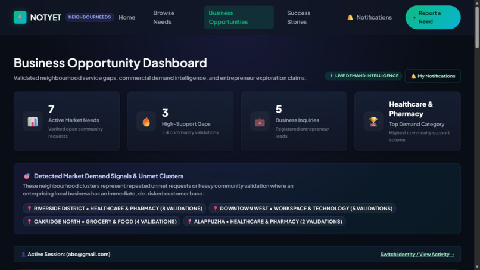Go to the Home nav item
The image size is (480, 270).
point(127,17)
